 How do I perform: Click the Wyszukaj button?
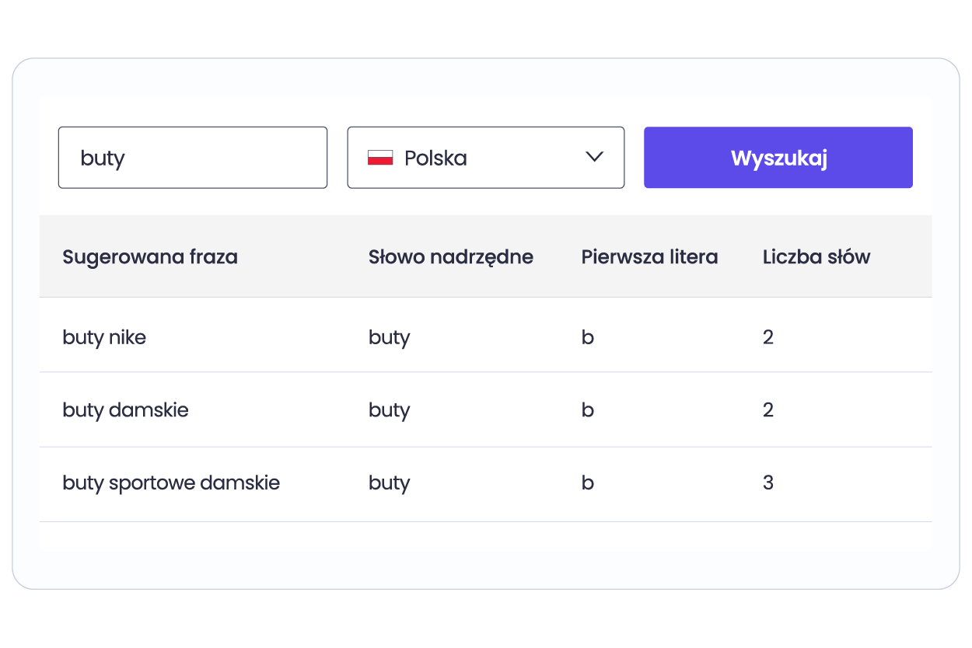coord(778,158)
